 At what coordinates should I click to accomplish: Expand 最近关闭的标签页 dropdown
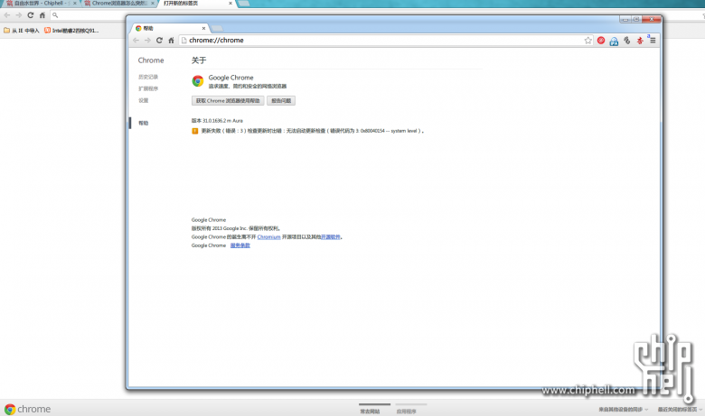pos(680,410)
